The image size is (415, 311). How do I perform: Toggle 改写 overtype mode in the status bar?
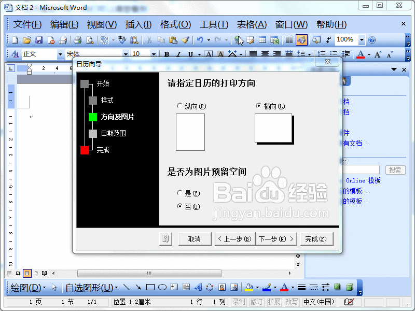click(292, 302)
